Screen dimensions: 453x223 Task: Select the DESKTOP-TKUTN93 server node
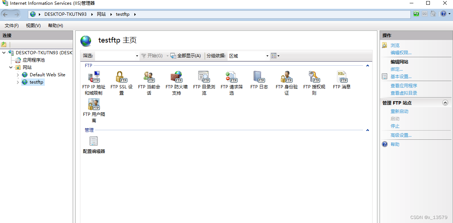tap(44, 53)
